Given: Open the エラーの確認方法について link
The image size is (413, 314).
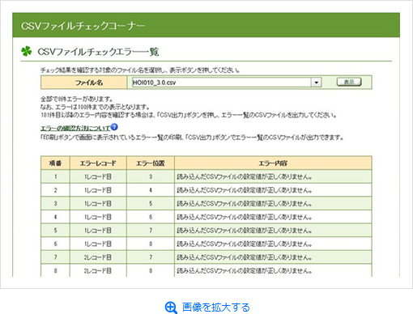Looking at the screenshot, I should tap(75, 128).
